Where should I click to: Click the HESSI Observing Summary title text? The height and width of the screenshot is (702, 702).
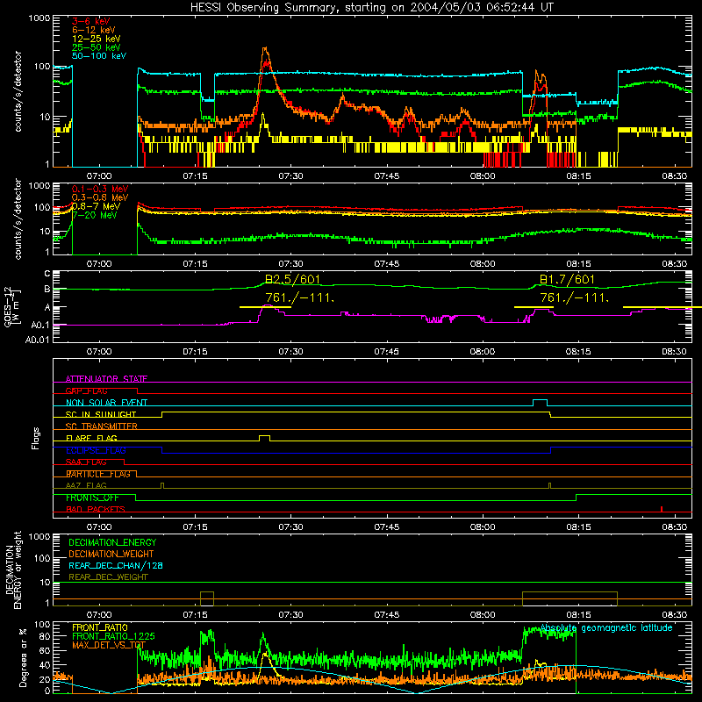[371, 8]
